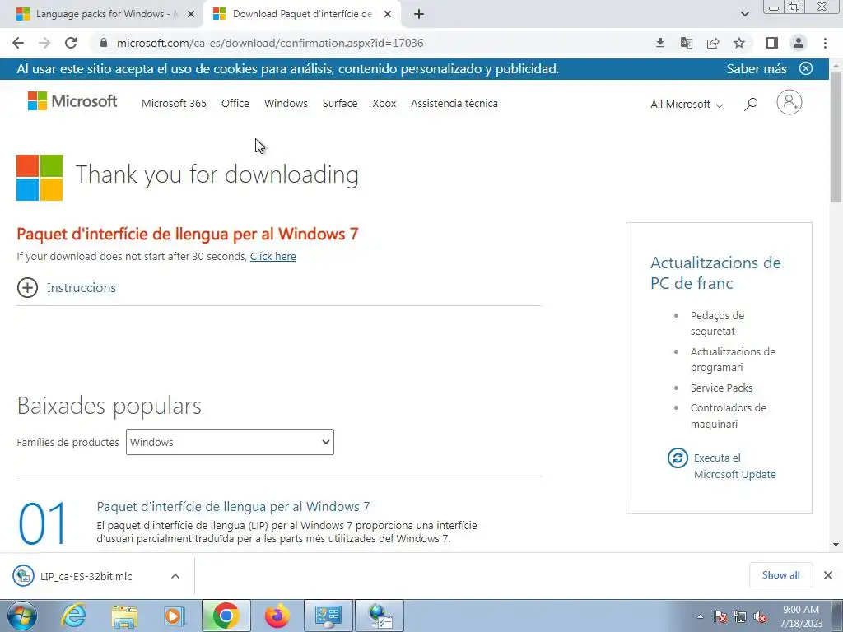843x632 pixels.
Task: Click Actualitzacions de programari link
Action: (x=733, y=360)
